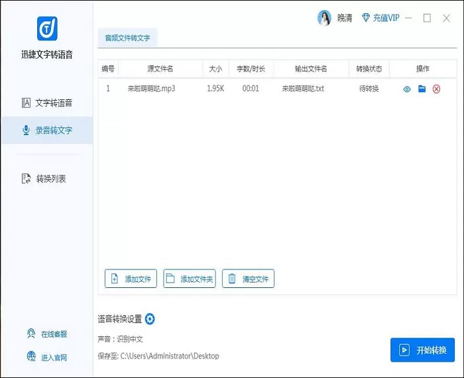
Task: Select source file name 来啦萌萌哒.mp3
Action: pos(151,89)
